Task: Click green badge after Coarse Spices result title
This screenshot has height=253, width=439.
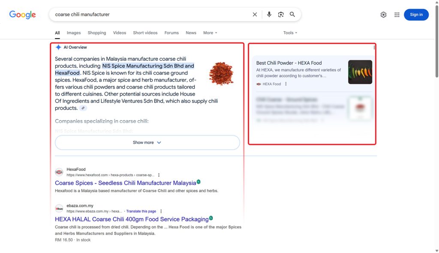Action: pyautogui.click(x=198, y=182)
